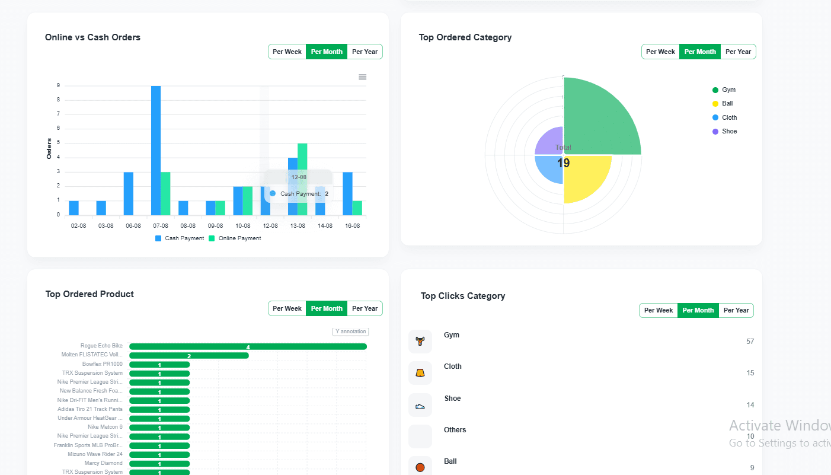
Task: Click the New Balance Fresh Foa... label
Action: click(x=91, y=391)
